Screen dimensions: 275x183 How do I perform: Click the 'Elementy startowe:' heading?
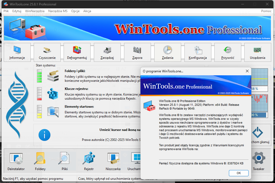click(x=79, y=107)
